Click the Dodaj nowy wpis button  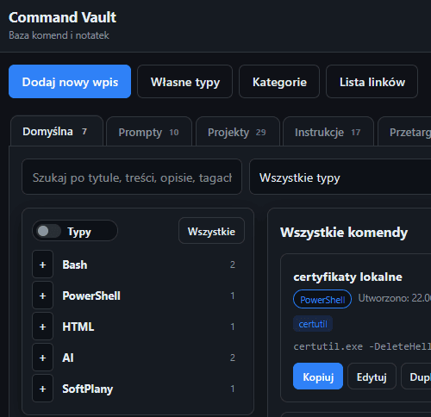pos(70,82)
